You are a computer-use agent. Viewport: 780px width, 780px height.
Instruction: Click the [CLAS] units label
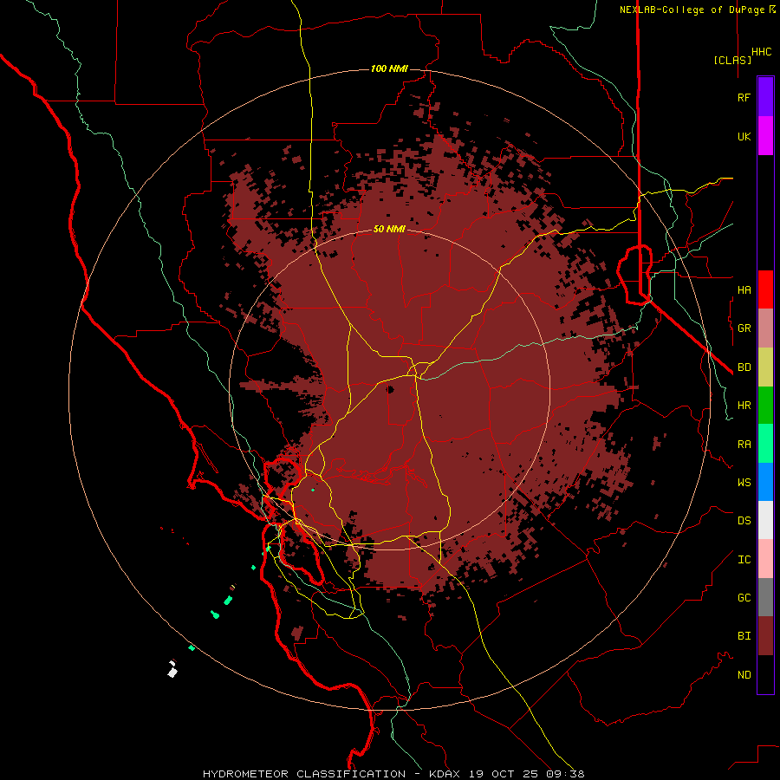click(732, 60)
